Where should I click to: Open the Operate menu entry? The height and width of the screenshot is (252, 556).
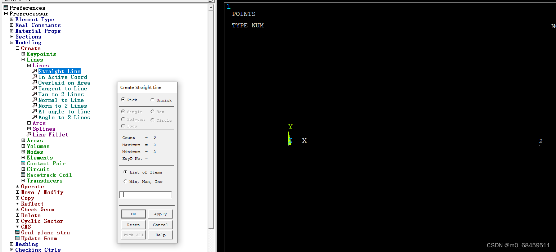coord(32,186)
